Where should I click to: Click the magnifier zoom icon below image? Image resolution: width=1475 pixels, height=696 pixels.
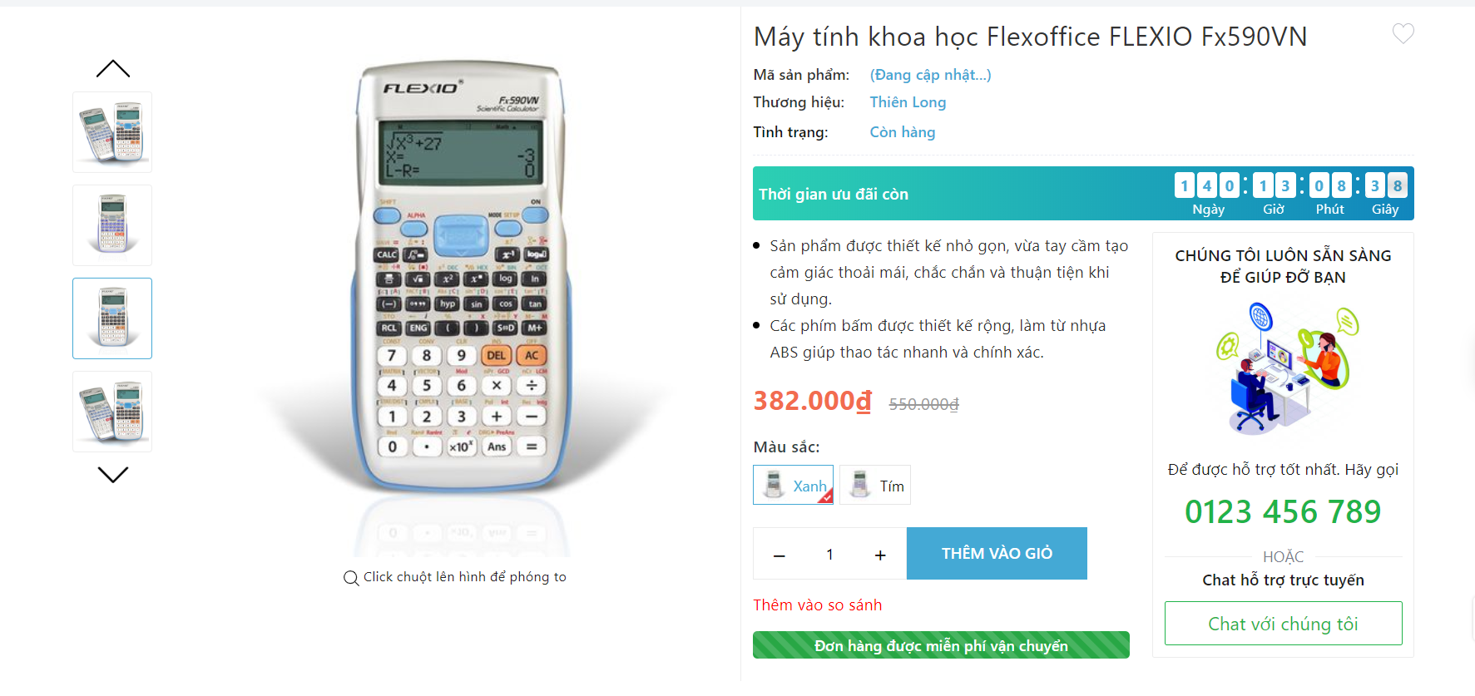351,578
